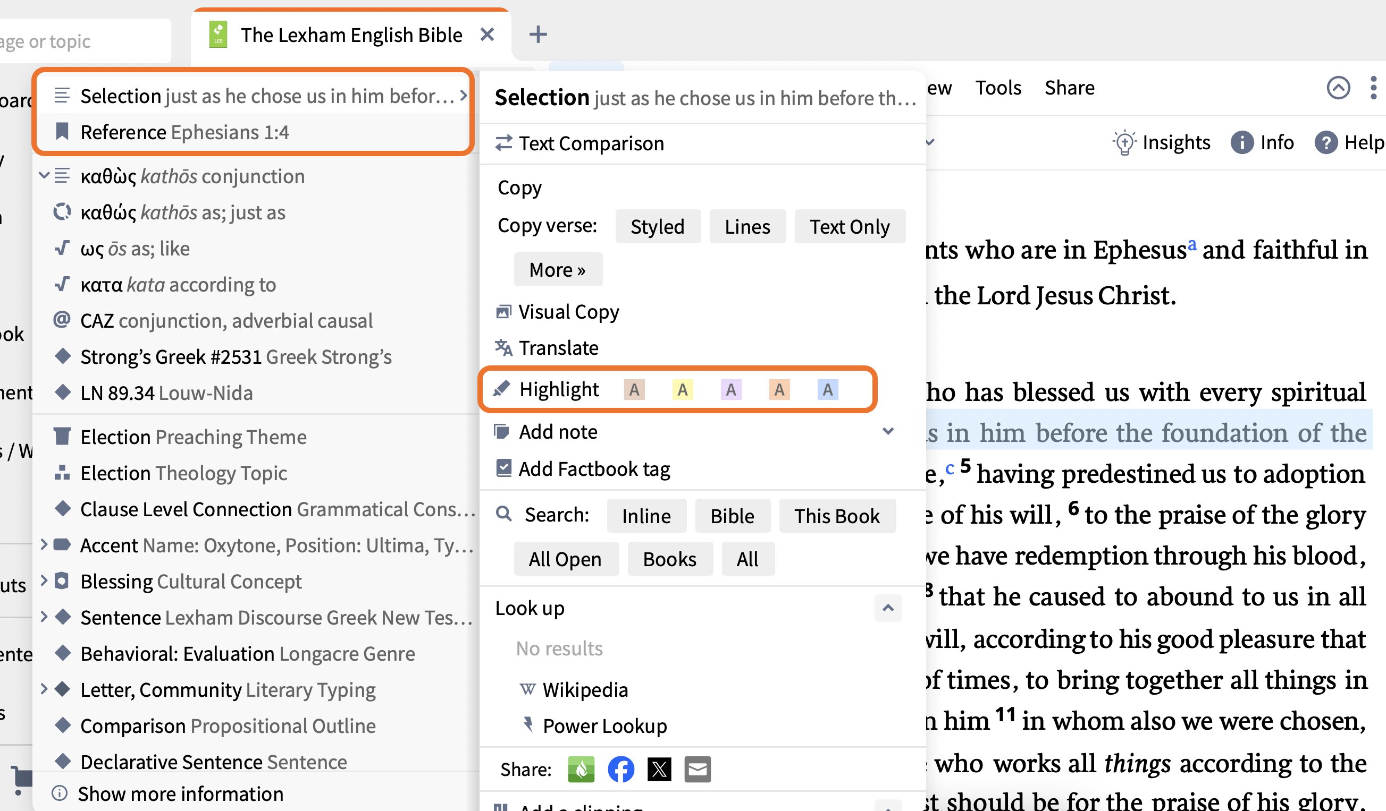This screenshot has height=811, width=1386.
Task: Share to X (Twitter)
Action: pyautogui.click(x=659, y=769)
